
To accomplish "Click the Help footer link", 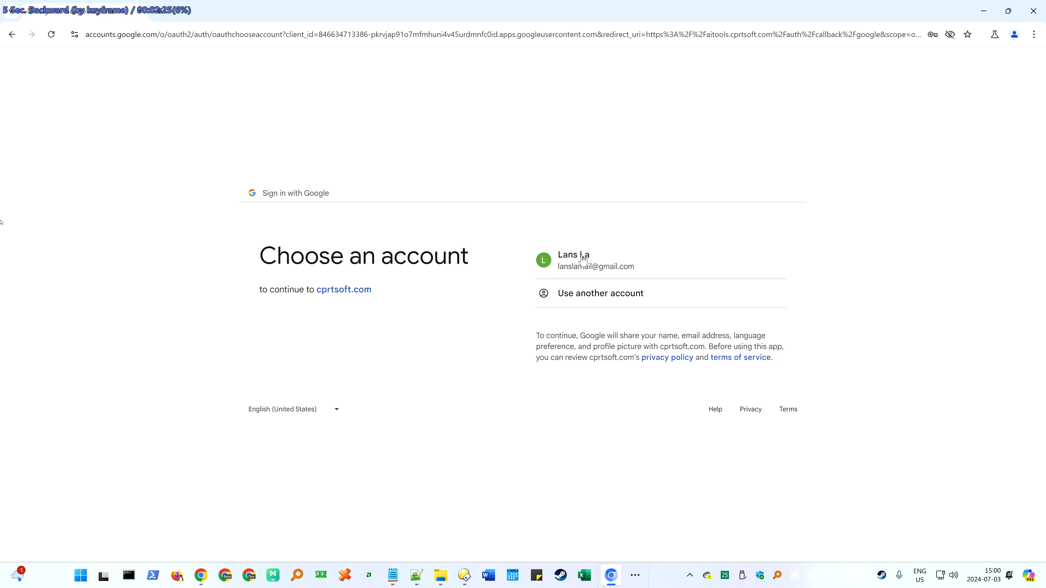I will point(715,409).
